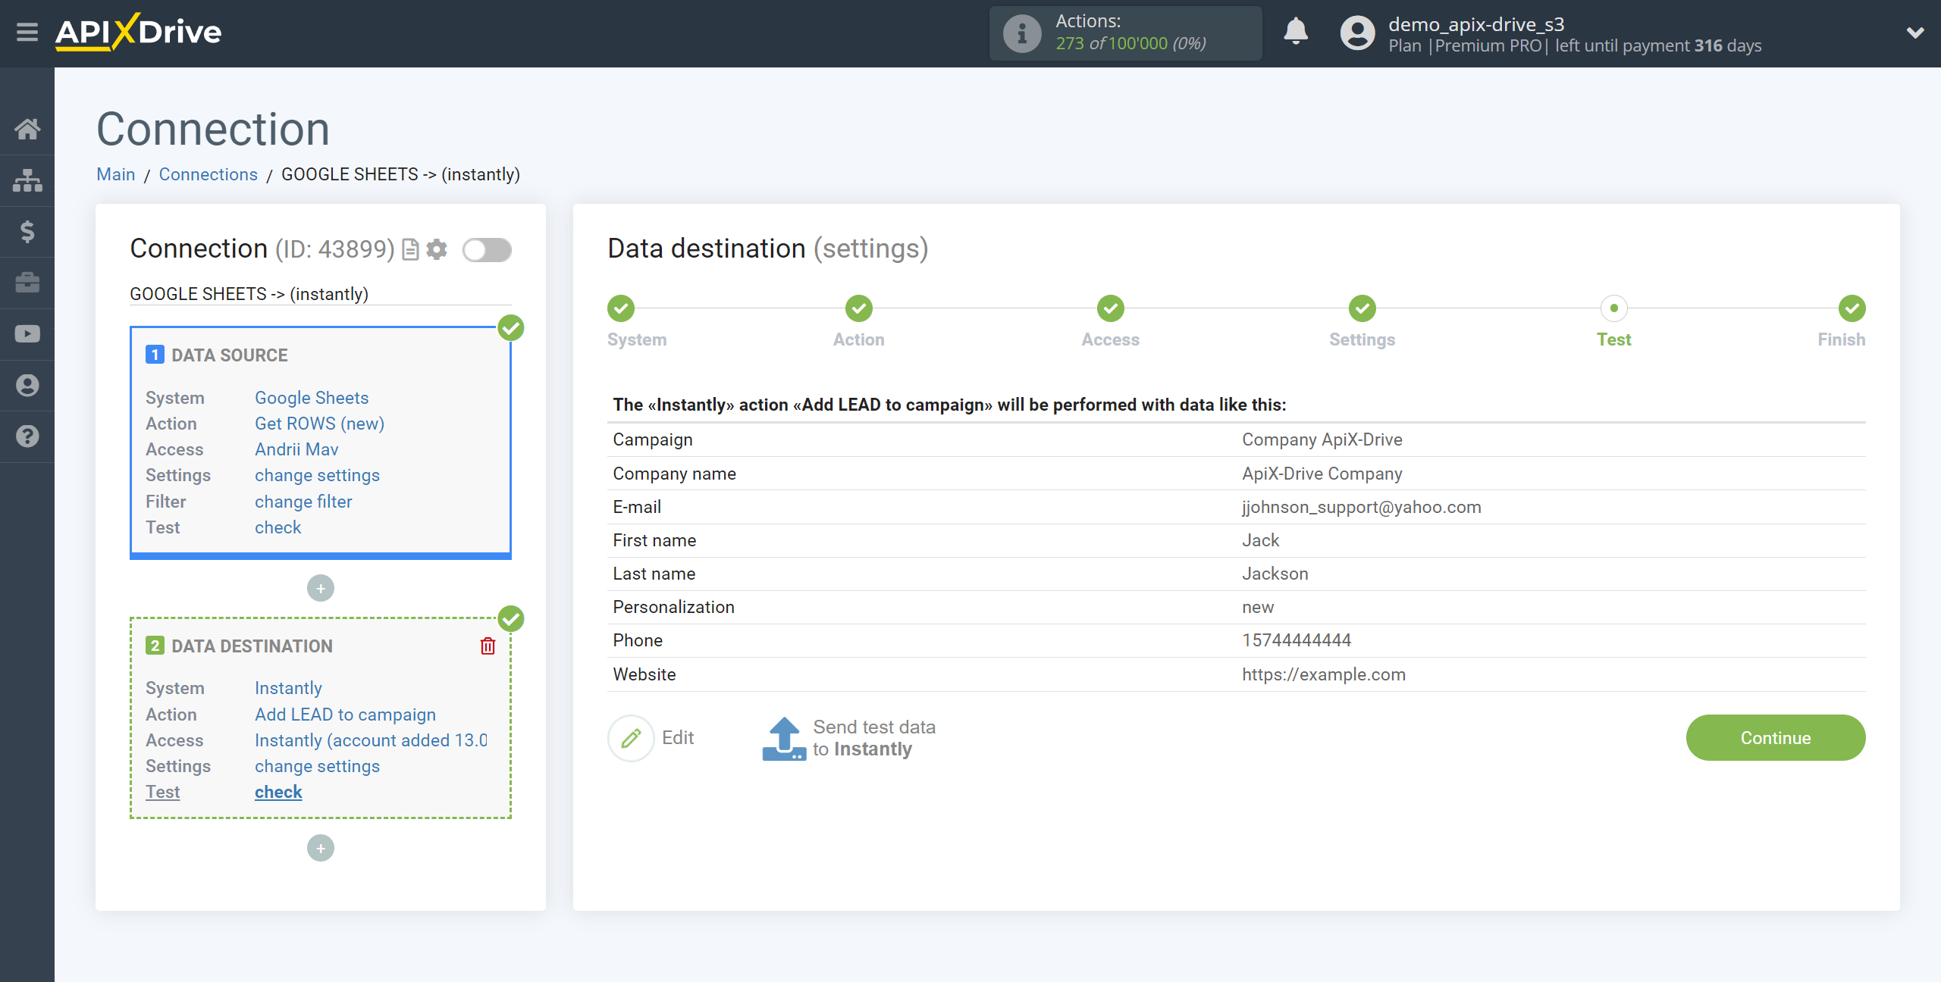Open the Connections breadcrumb link
The height and width of the screenshot is (982, 1941).
coord(209,174)
